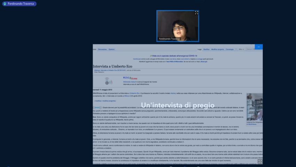The image size is (296, 167).
Task: Open the Opinioni tab
Action: coord(111,49)
